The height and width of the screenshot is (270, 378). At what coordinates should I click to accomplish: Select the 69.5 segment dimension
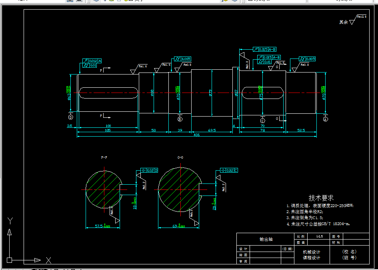point(212,131)
